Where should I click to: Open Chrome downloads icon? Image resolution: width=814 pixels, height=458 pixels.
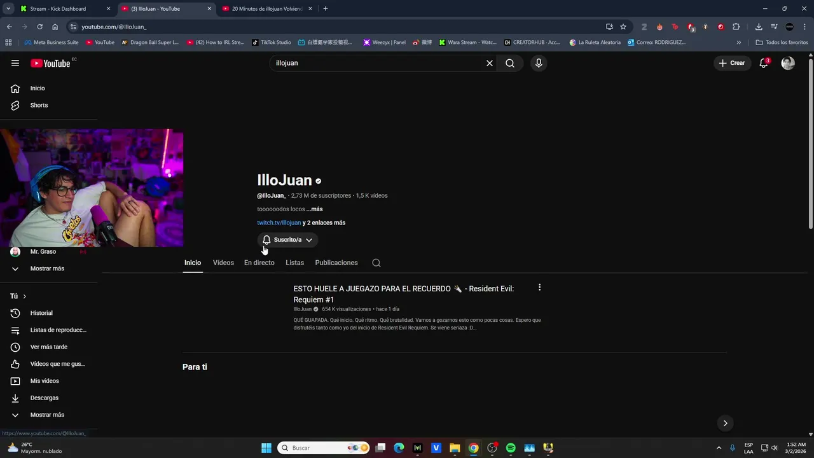pyautogui.click(x=759, y=27)
